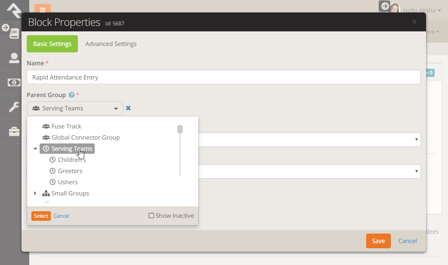Click the orange hamburger menu button
Image resolution: width=448 pixels, height=265 pixels.
pyautogui.click(x=42, y=10)
